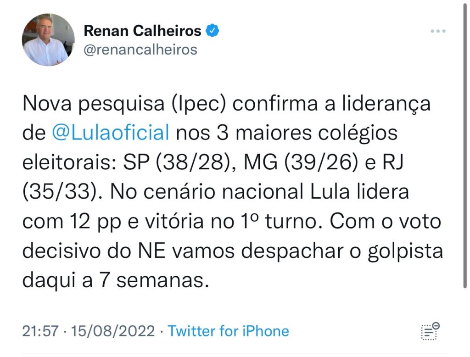Image resolution: width=470 pixels, height=357 pixels.
Task: Open the @Lulaoficial mention link
Action: pyautogui.click(x=111, y=133)
